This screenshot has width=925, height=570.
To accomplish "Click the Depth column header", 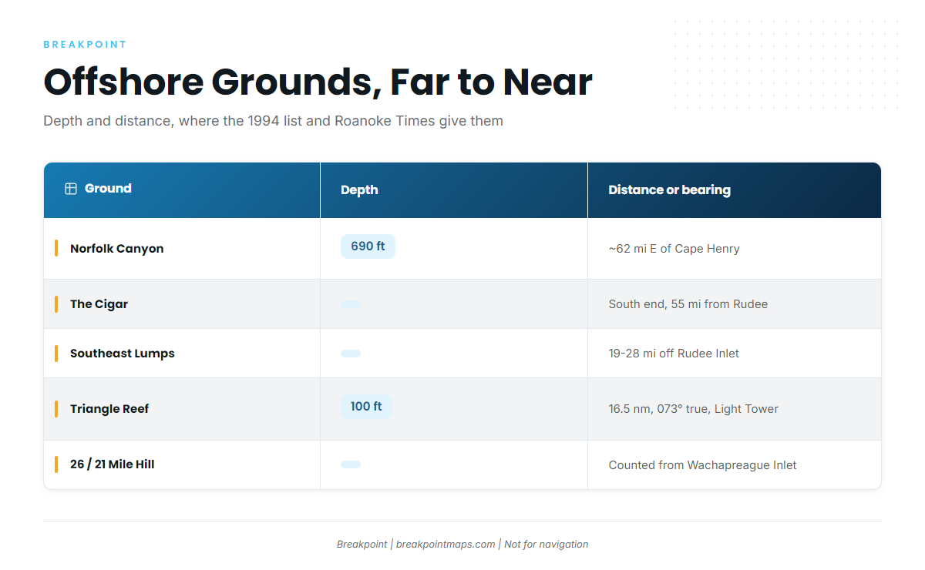I will [x=454, y=190].
